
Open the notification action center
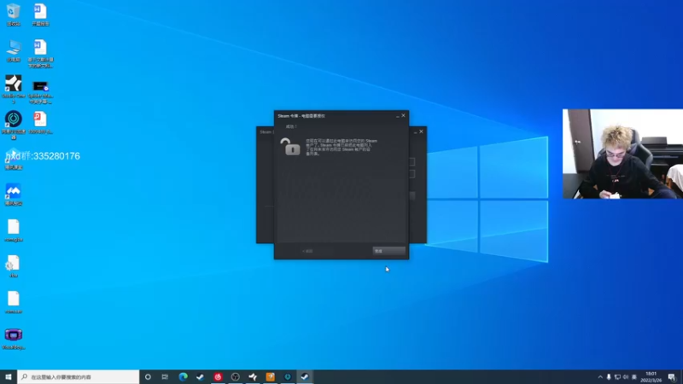tap(672, 377)
